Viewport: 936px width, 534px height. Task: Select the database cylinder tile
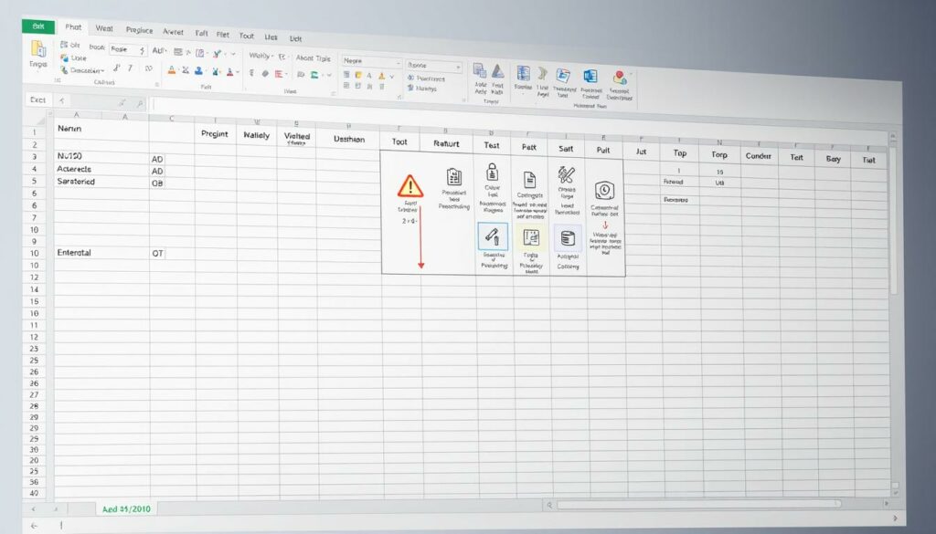click(x=568, y=239)
